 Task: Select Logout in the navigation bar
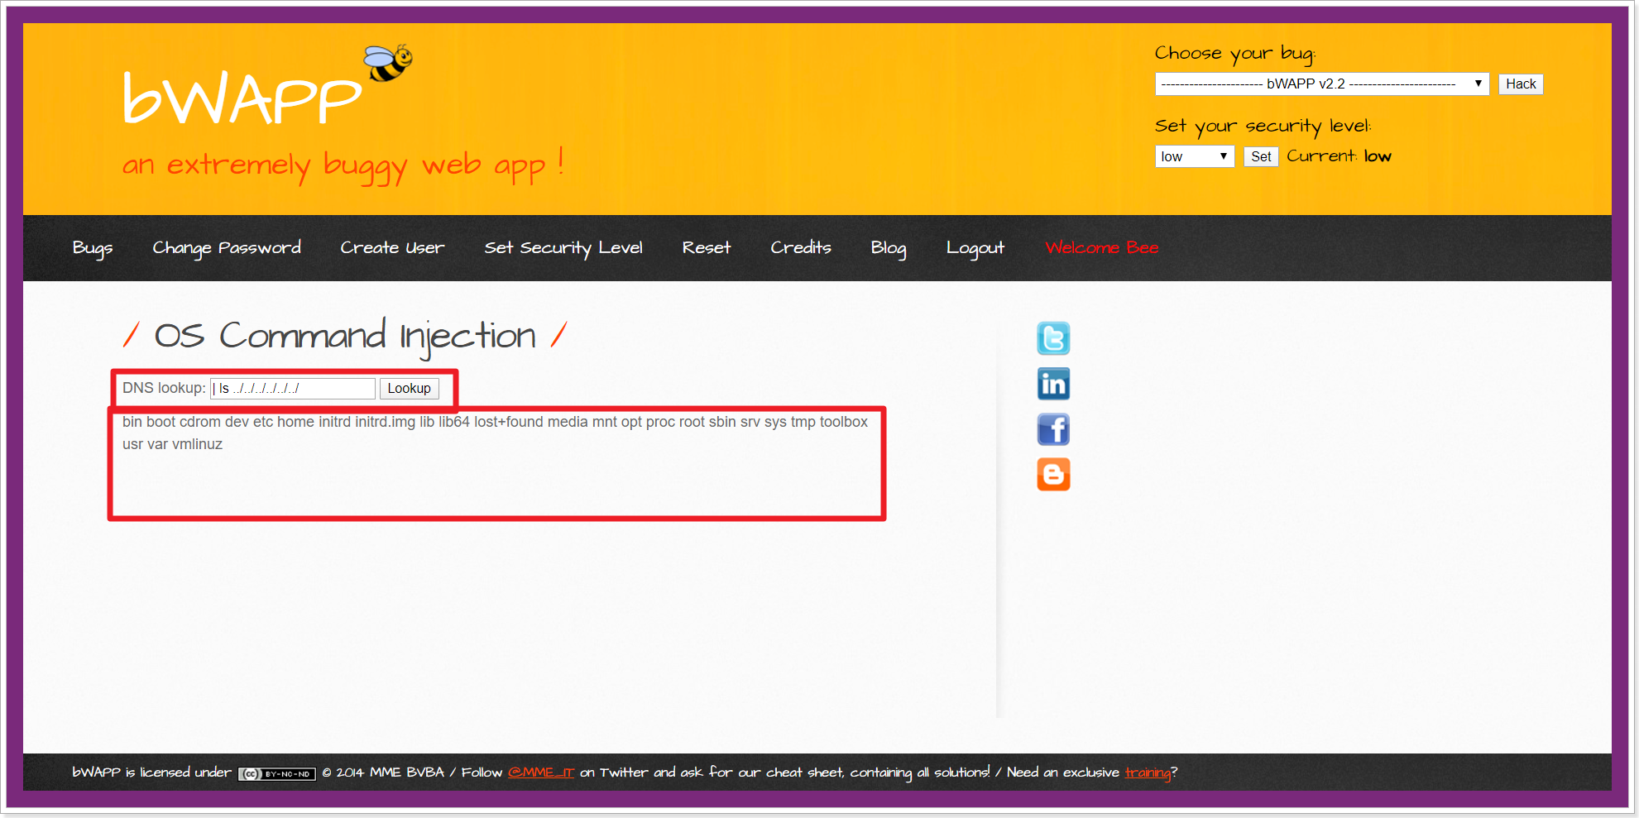975,248
